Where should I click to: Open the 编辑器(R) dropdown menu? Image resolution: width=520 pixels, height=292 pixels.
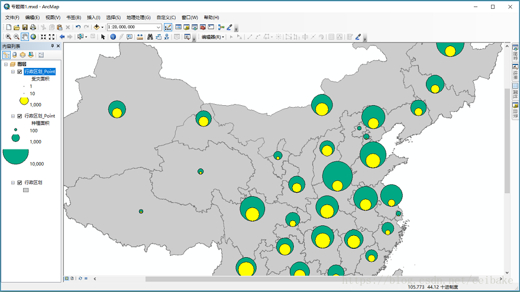(213, 37)
